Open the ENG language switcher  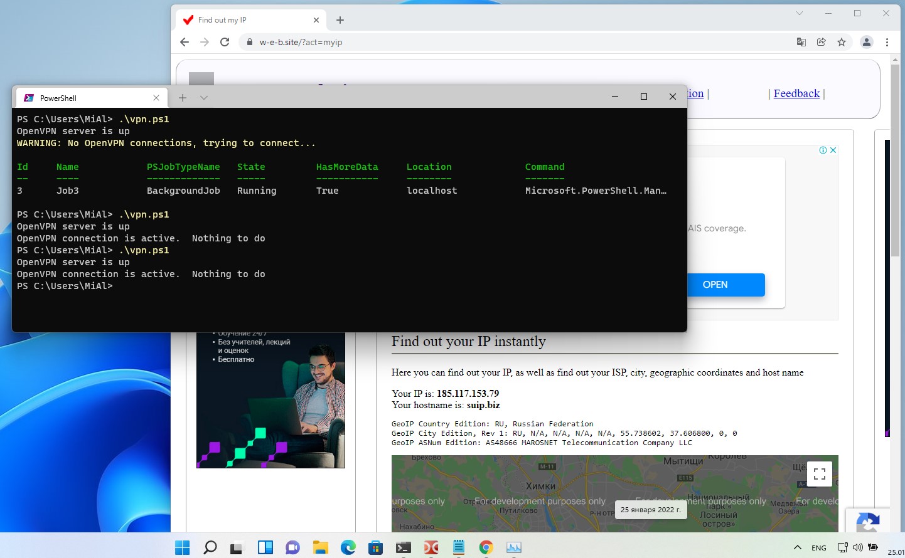coord(819,548)
